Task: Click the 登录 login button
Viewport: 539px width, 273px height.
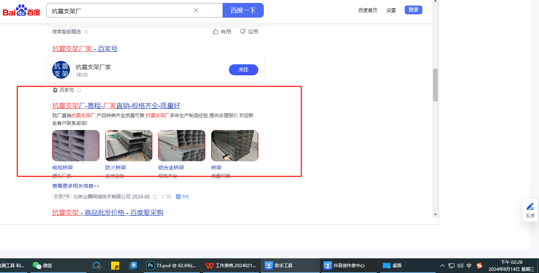Action: [x=414, y=10]
